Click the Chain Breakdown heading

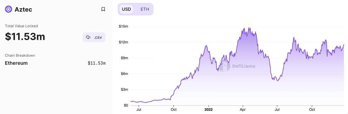tap(20, 55)
